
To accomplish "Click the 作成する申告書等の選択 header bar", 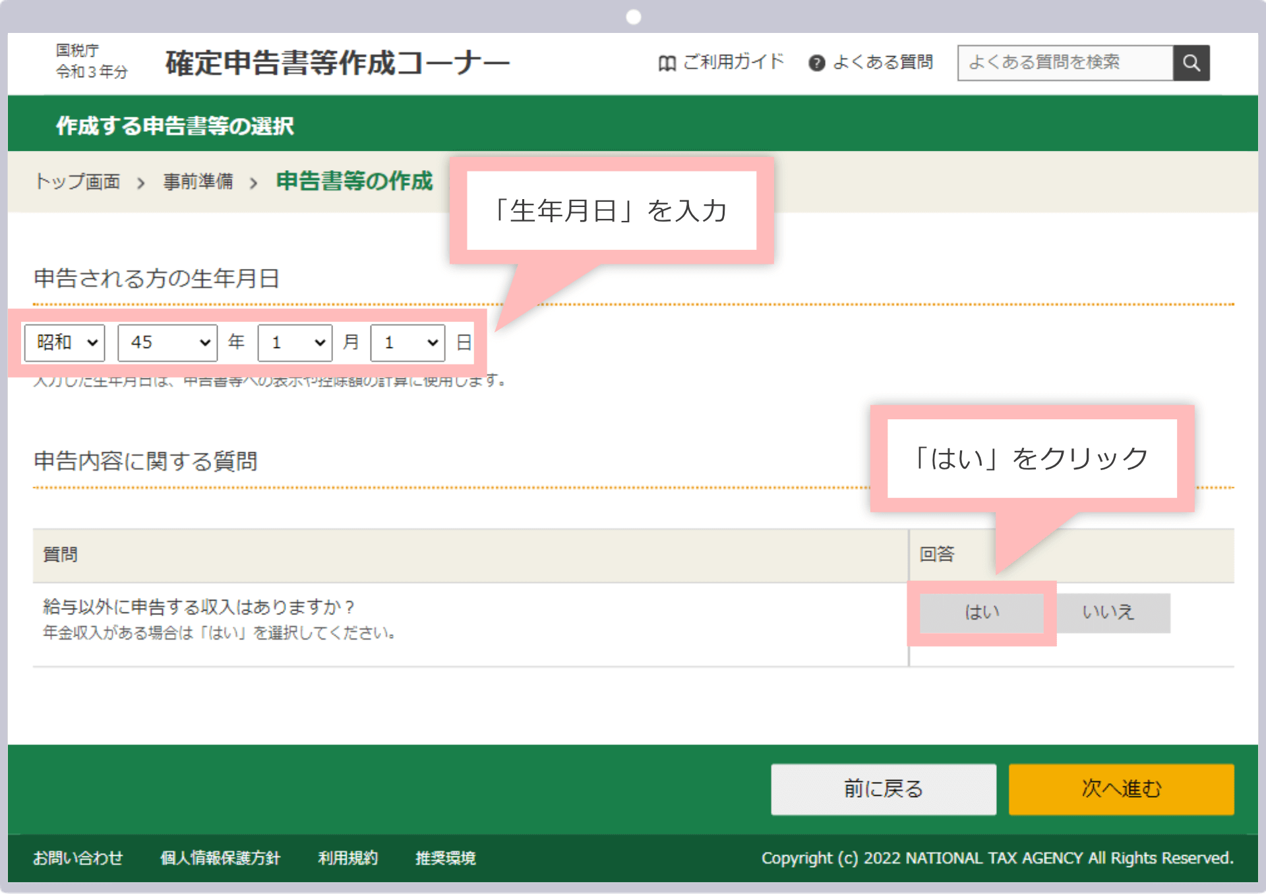I will click(175, 125).
